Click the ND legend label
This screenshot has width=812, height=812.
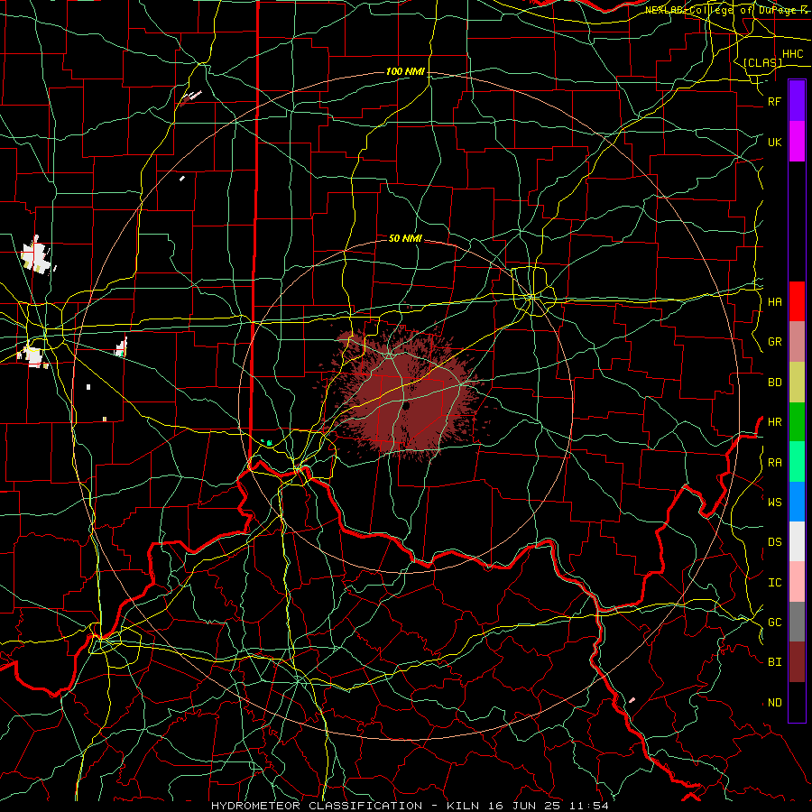click(774, 702)
